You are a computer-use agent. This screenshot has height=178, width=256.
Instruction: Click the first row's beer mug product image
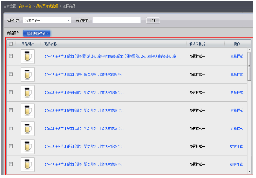(27, 57)
